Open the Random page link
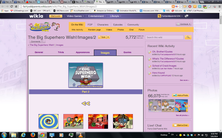 (94, 30)
